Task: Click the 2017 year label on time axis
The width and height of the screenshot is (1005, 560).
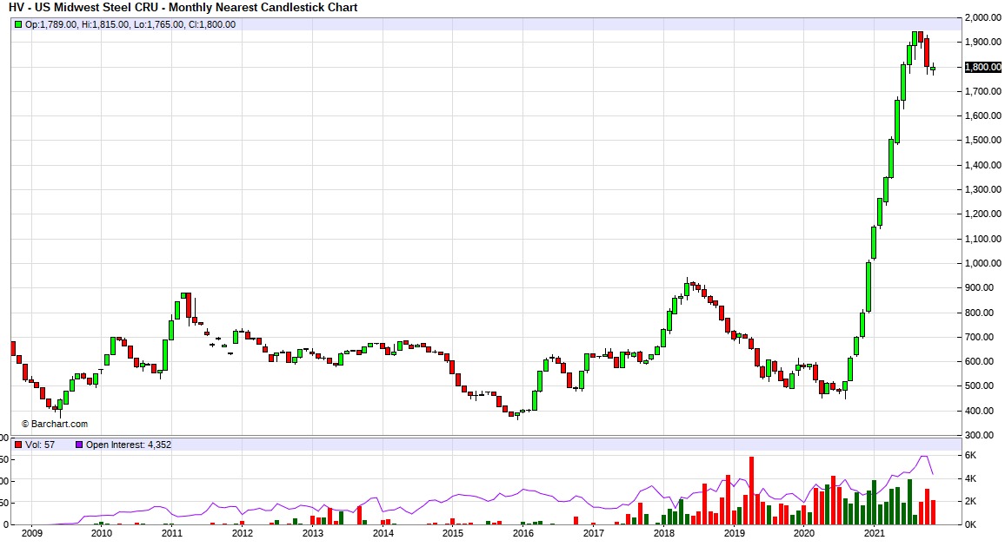Action: click(x=594, y=533)
